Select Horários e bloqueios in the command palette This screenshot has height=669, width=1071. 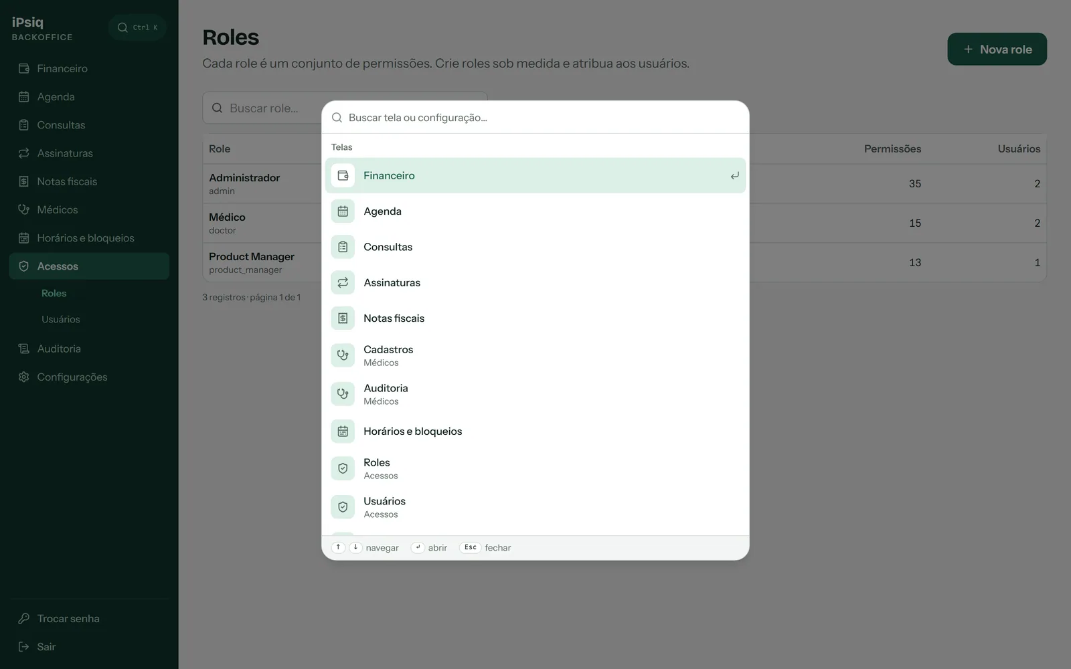[x=535, y=432]
